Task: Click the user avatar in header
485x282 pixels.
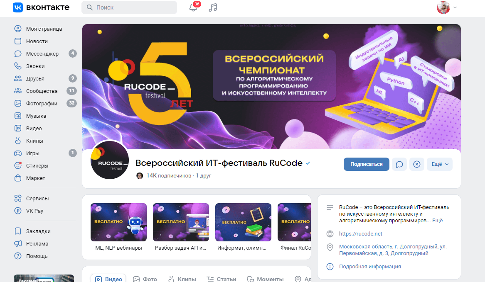Action: [443, 7]
